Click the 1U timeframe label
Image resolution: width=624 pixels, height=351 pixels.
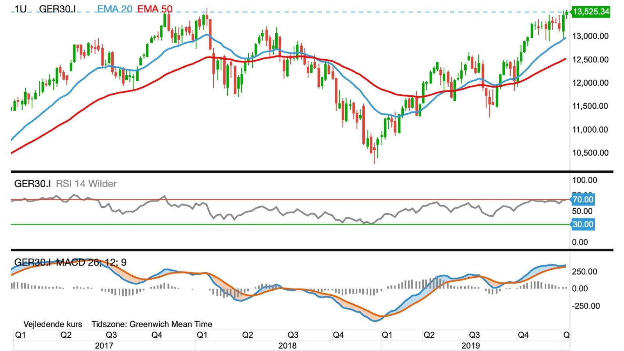(x=20, y=9)
